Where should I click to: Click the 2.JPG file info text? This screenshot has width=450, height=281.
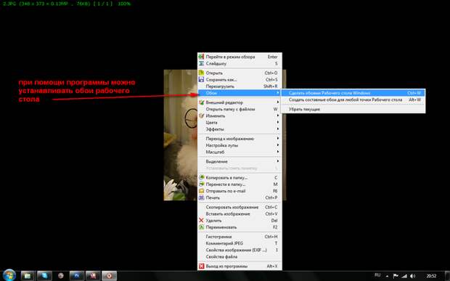point(66,4)
